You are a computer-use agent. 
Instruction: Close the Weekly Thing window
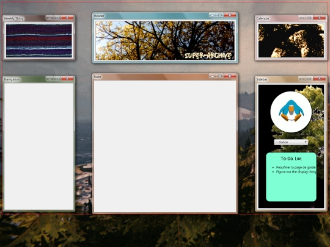tap(67, 18)
